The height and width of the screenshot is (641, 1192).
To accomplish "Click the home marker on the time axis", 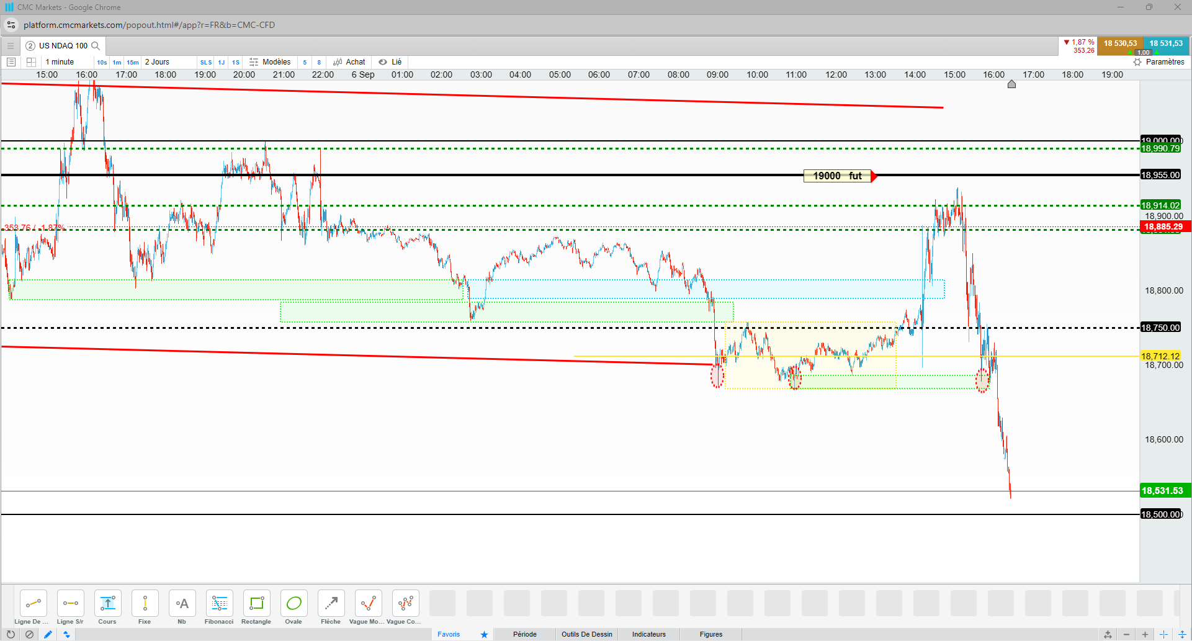I will click(x=1011, y=84).
